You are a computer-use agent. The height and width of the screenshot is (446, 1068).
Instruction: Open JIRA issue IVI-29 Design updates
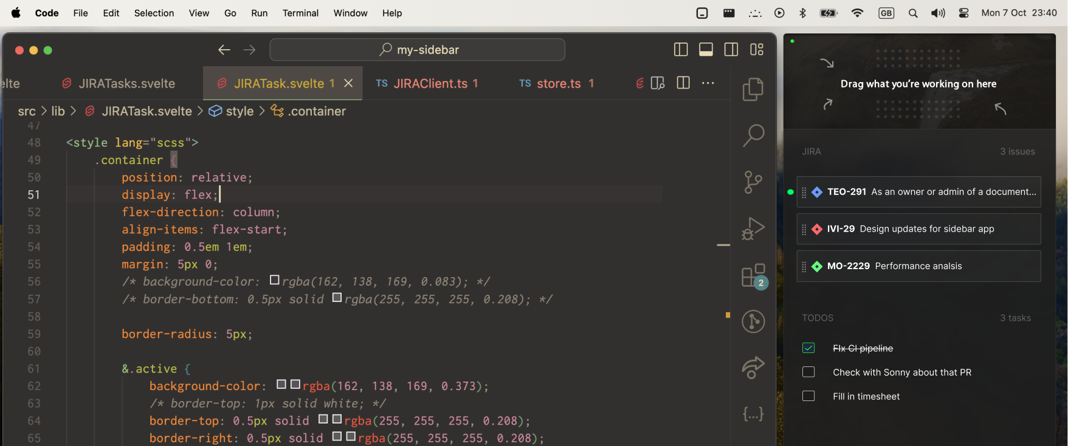click(x=918, y=229)
